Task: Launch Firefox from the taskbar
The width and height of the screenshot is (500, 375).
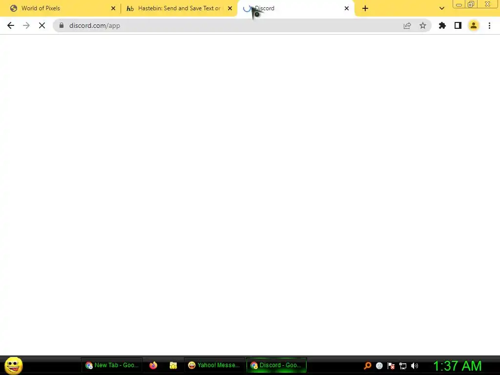Action: tap(153, 365)
